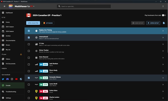Click the 10 GAS driver badge
This screenshot has height=101, width=168.
pos(44,71)
